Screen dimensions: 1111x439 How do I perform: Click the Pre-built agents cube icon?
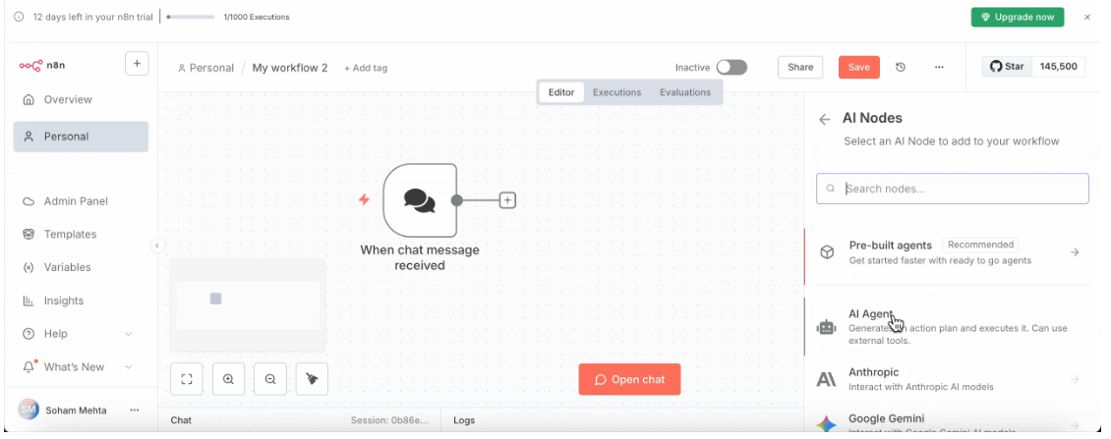827,252
